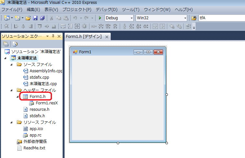Click the Make Same Width icon
Viewport: 245px width, 158px height.
pos(63,26)
